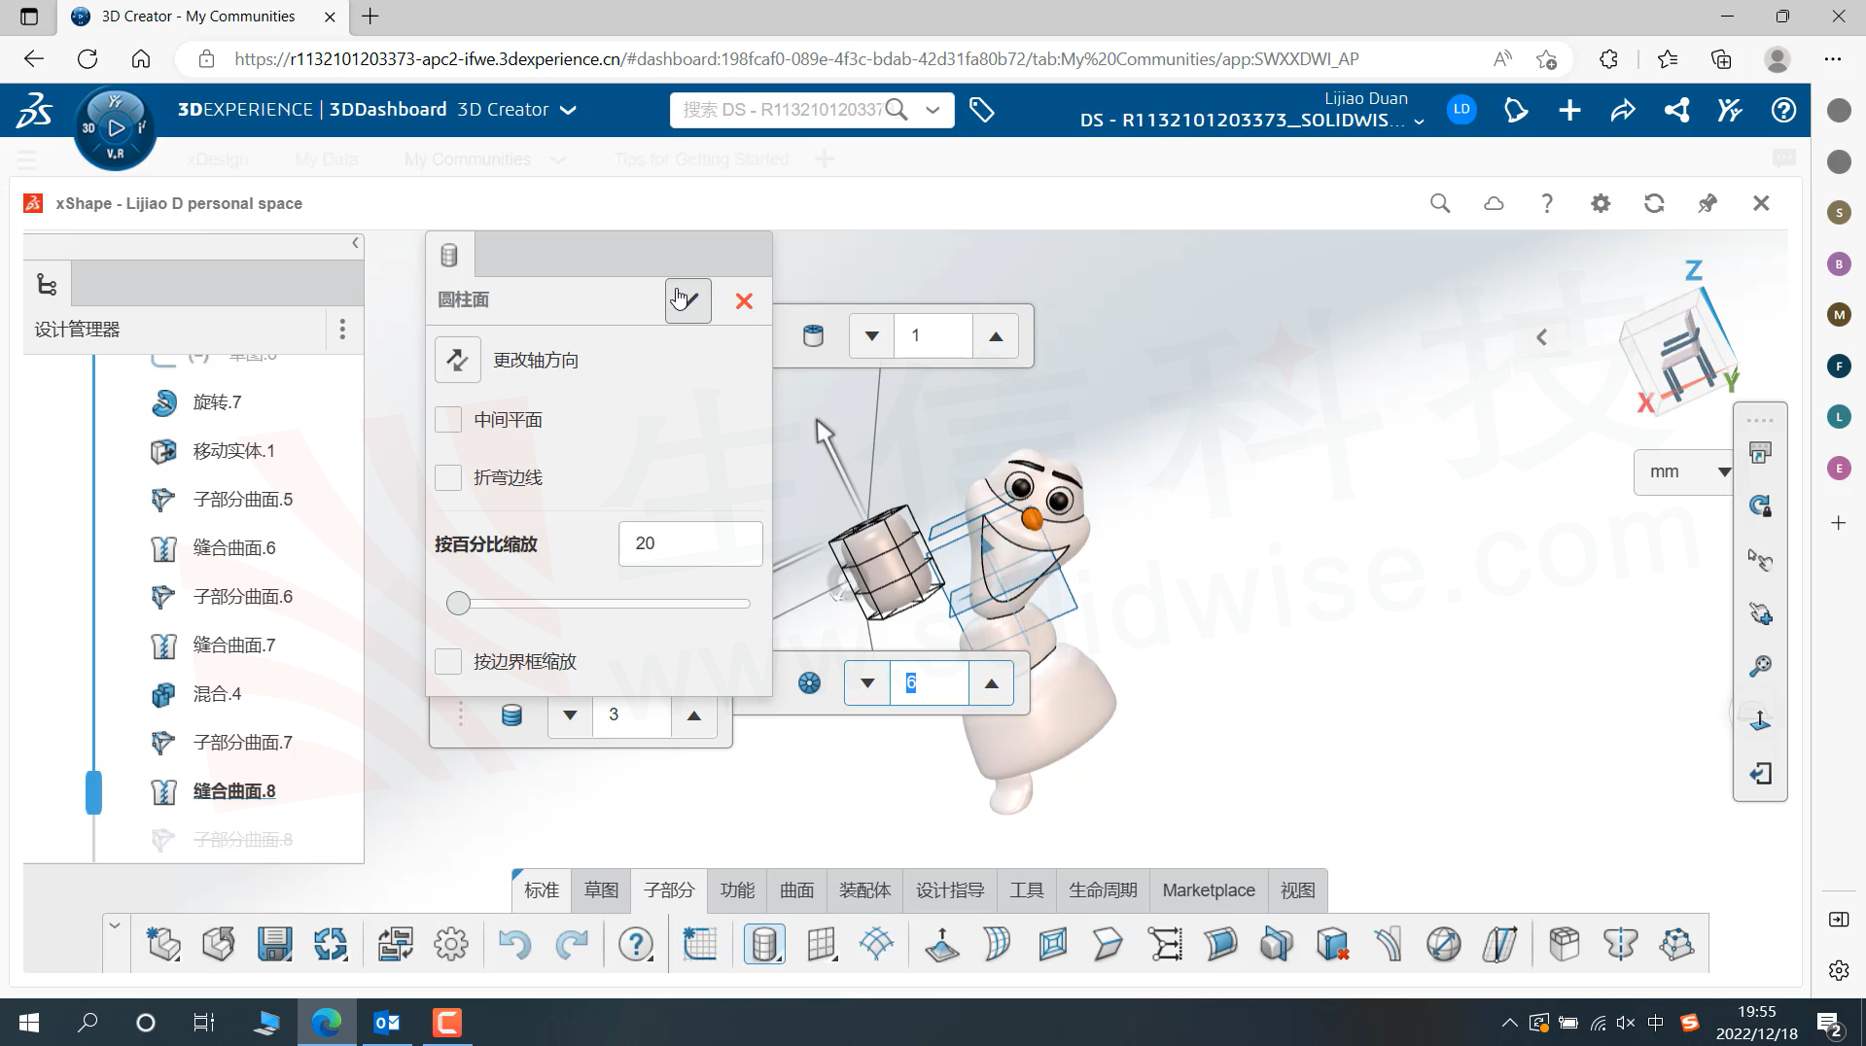
Task: Decrease the height segments stepper value 3
Action: (571, 715)
